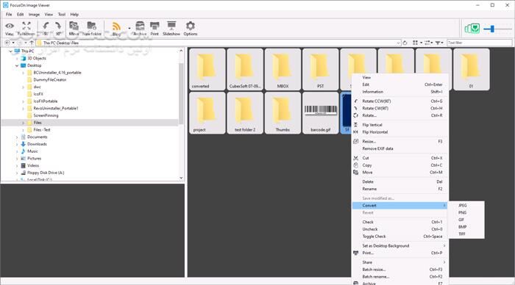Open the File menu
515x285 pixels.
[x=9, y=15]
